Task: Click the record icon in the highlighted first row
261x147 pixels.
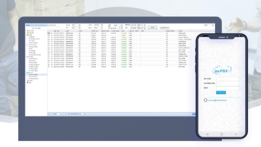Action: [49, 33]
